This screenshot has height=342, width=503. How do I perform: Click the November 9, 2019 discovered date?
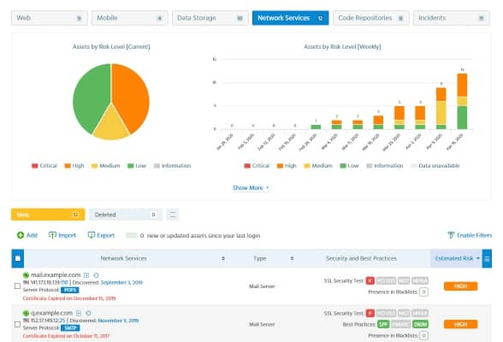[118, 321]
